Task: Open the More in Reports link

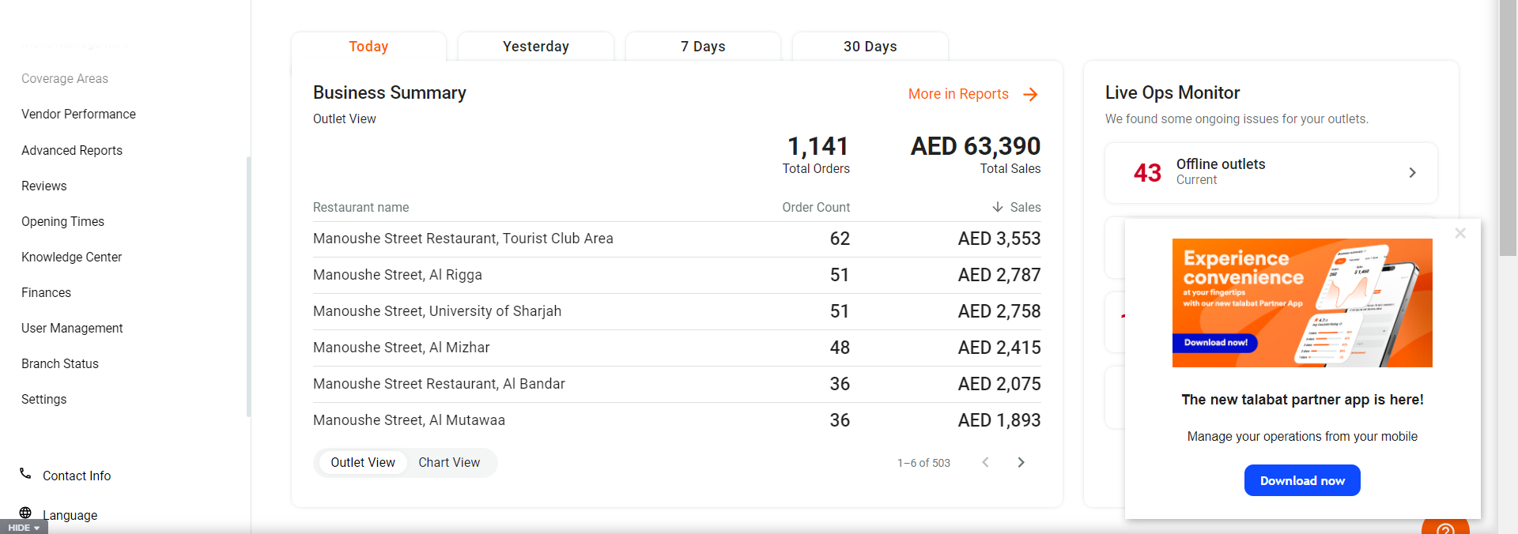Action: [x=958, y=94]
